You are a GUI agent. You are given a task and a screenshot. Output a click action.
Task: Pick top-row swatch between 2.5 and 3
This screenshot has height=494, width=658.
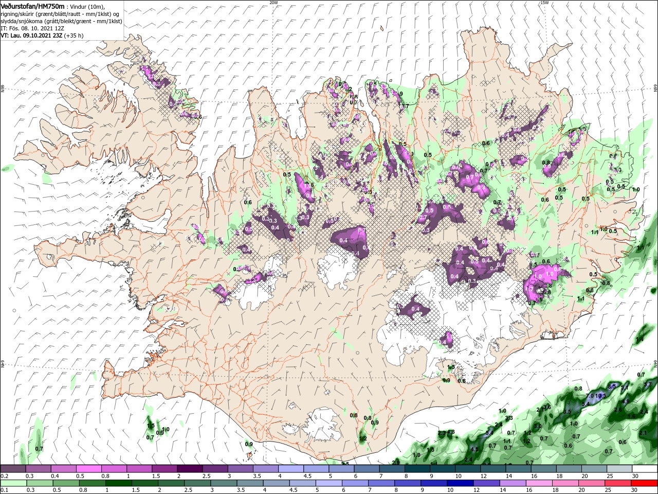point(214,469)
